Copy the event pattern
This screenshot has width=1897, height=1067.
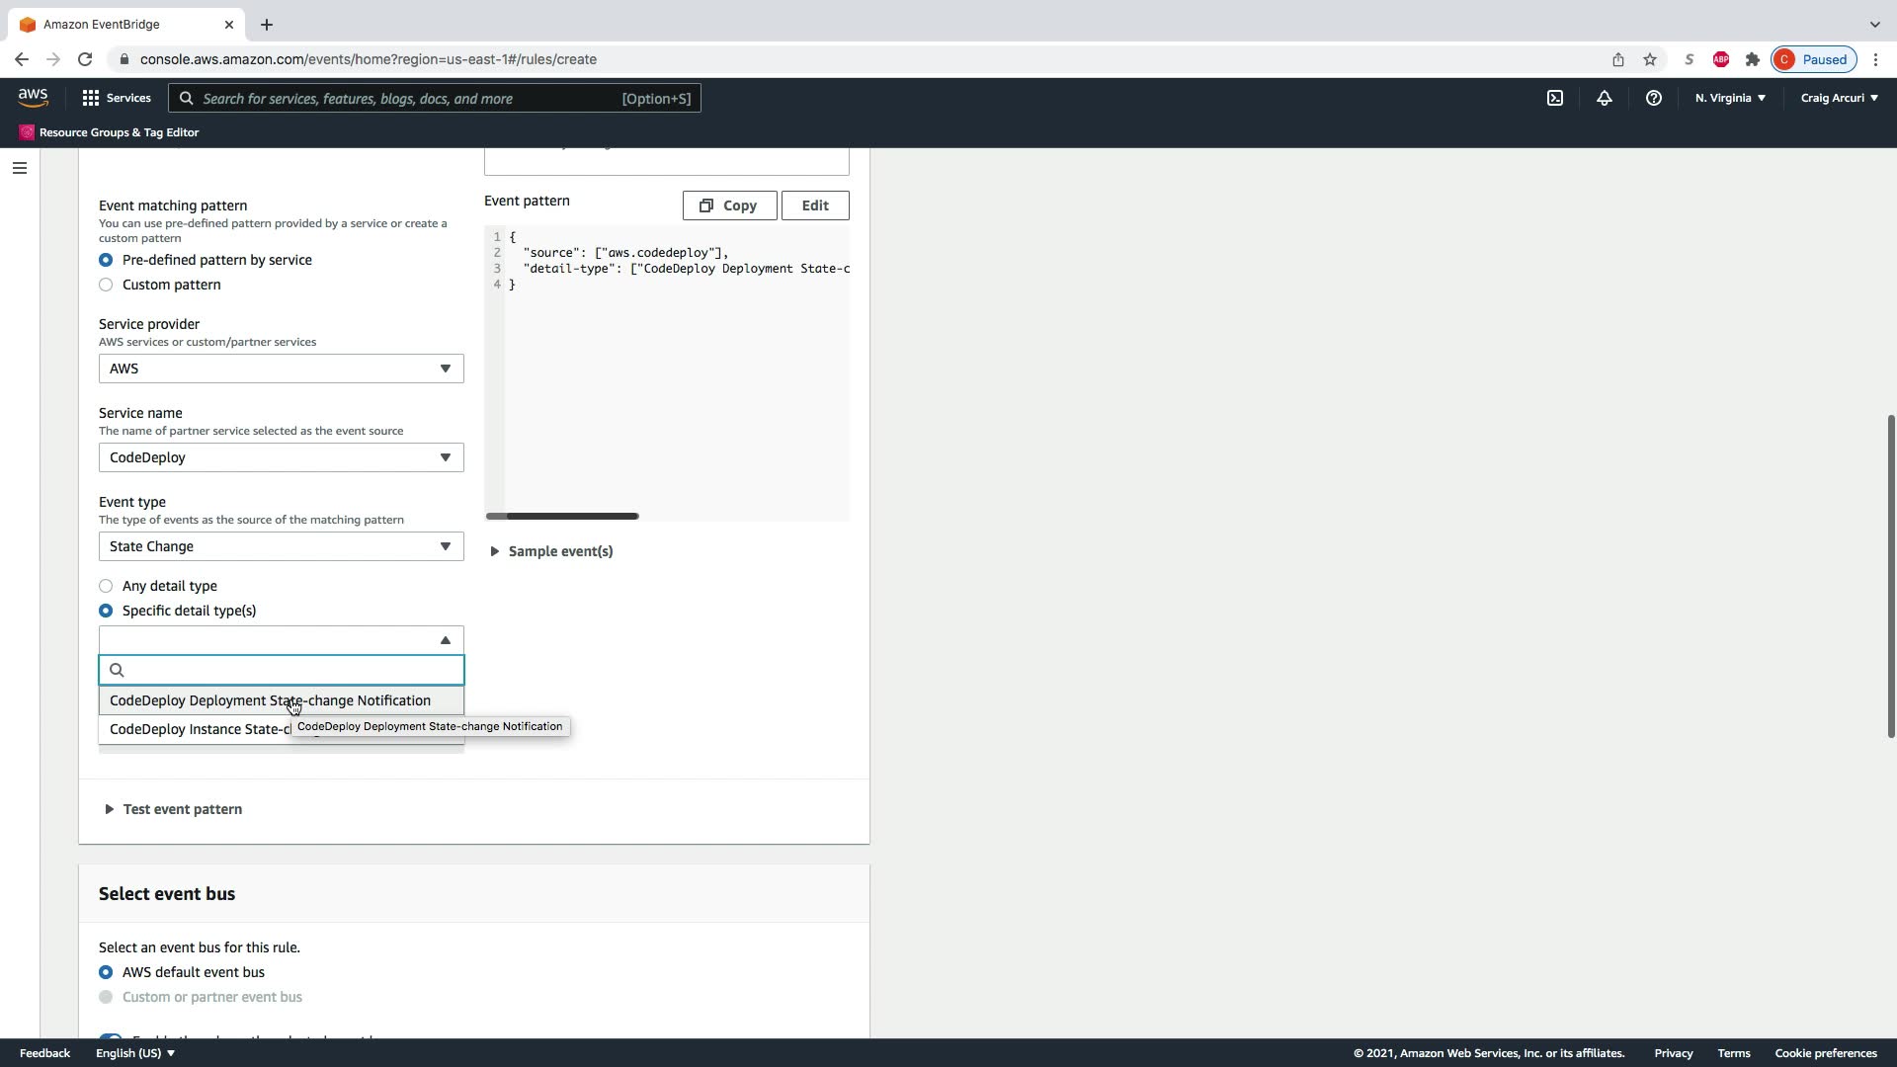[729, 205]
